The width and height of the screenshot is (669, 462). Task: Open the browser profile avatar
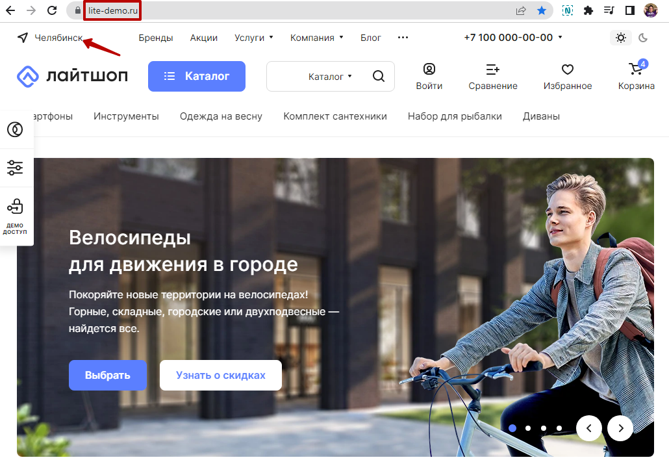(651, 10)
